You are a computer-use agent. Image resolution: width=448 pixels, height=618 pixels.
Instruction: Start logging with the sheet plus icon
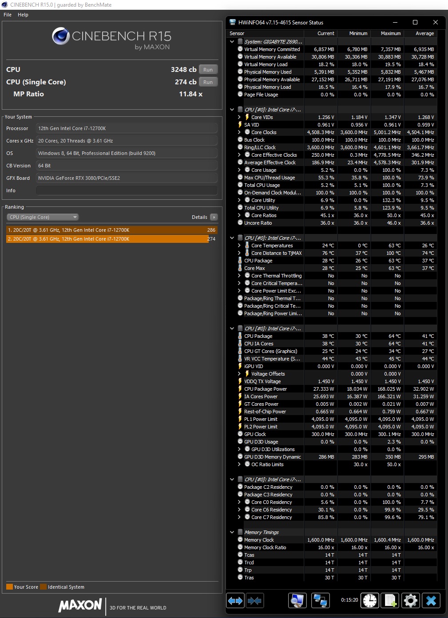(x=390, y=601)
